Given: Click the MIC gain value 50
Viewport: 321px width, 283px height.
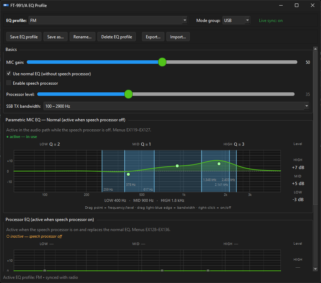Looking at the screenshot, I should pyautogui.click(x=308, y=62).
